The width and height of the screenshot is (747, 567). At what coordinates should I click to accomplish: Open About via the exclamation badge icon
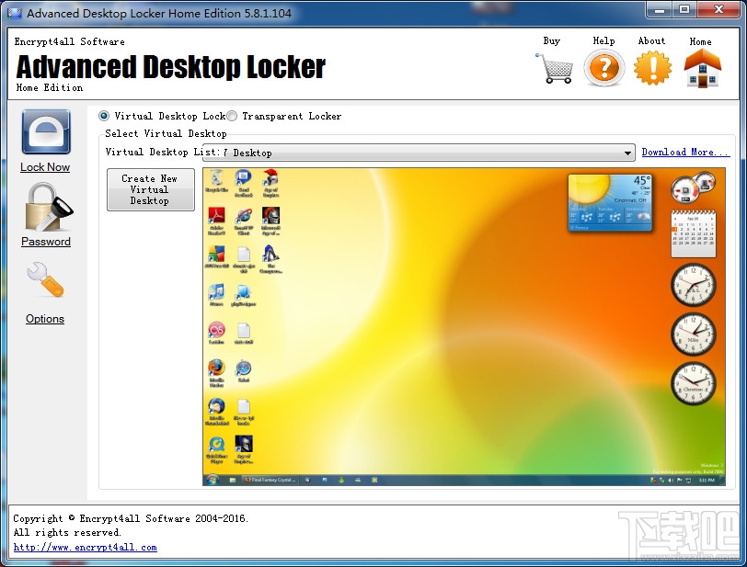pos(652,69)
